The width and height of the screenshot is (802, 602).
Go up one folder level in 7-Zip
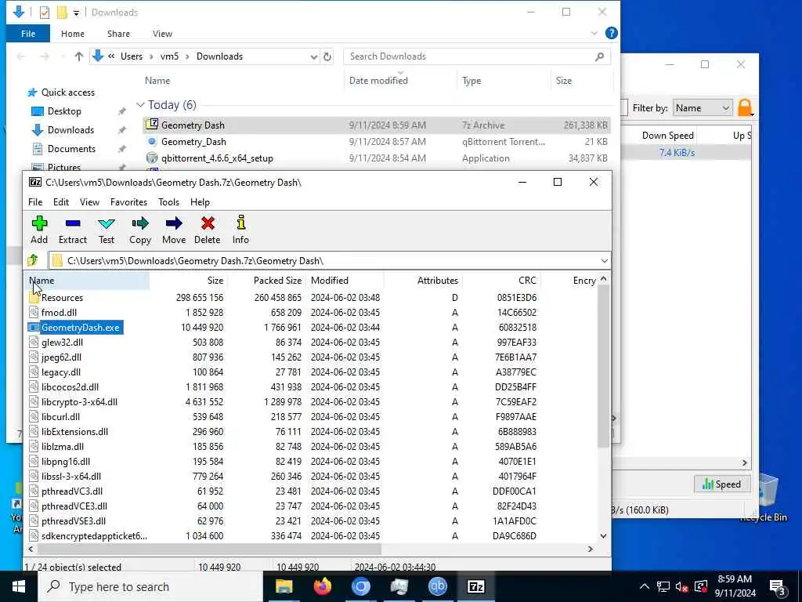(34, 260)
